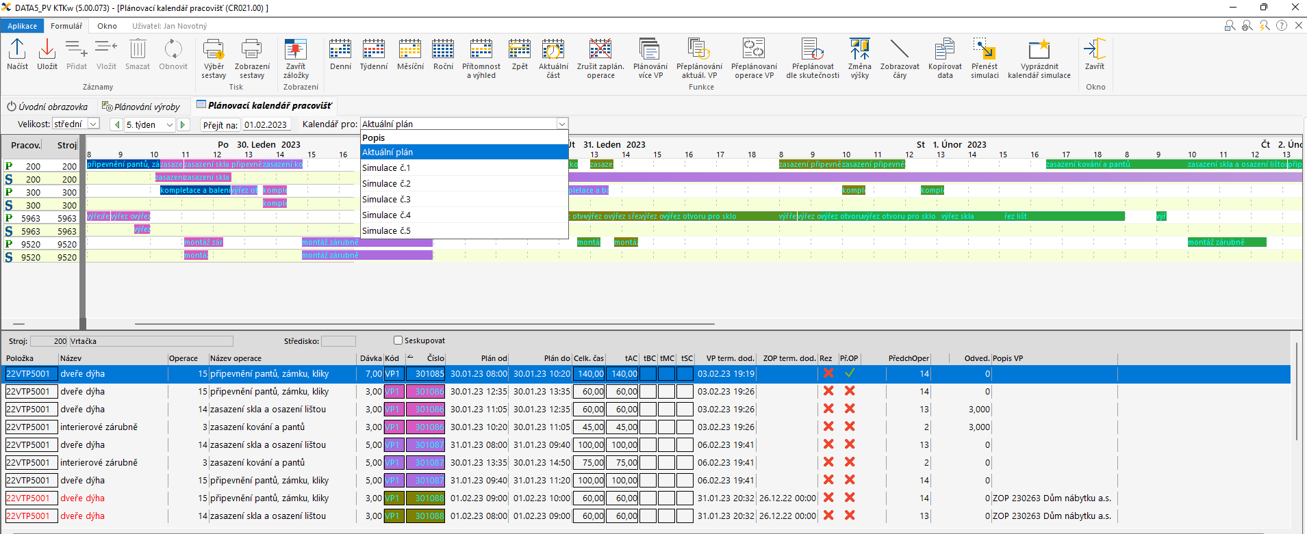Expand the Velikost dropdown
The height and width of the screenshot is (534, 1307).
click(x=94, y=124)
